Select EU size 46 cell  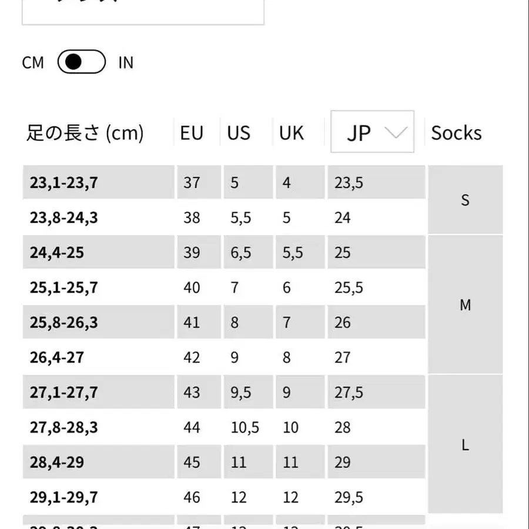(x=192, y=497)
